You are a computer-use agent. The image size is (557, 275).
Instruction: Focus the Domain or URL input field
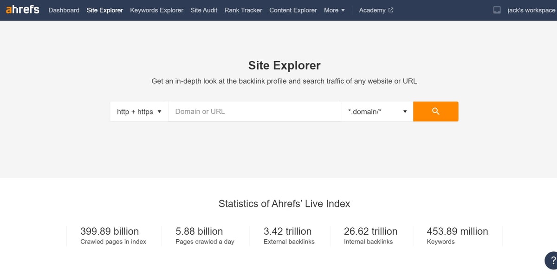254,112
